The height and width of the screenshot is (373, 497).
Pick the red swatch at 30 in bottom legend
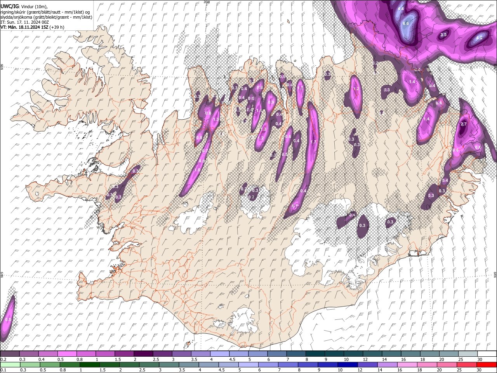[x=487, y=364]
